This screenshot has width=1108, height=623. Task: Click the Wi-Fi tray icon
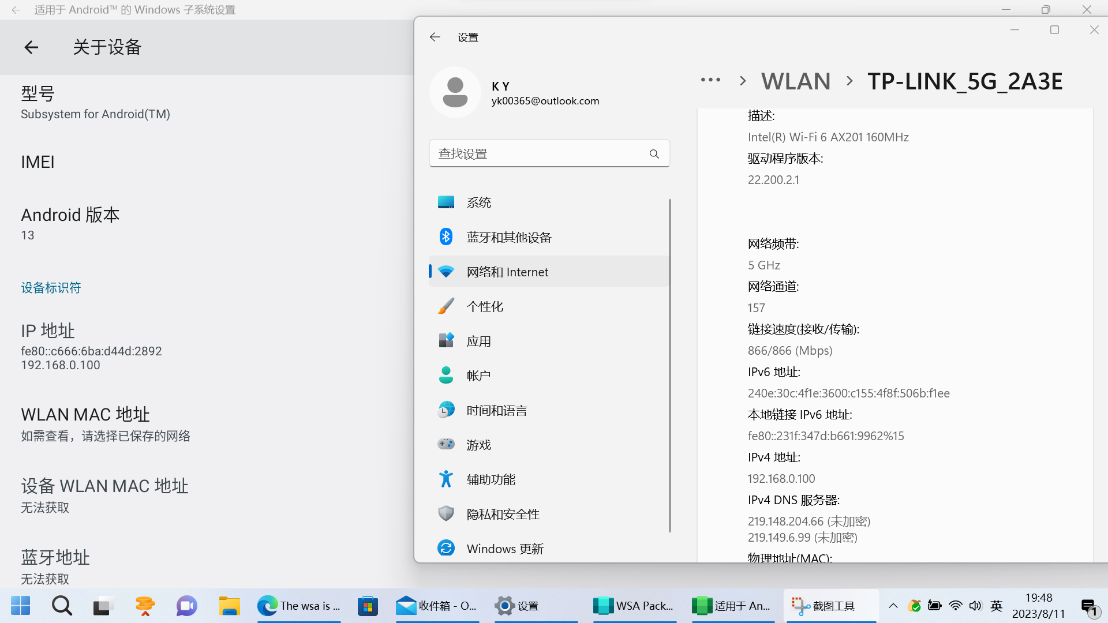pyautogui.click(x=955, y=606)
